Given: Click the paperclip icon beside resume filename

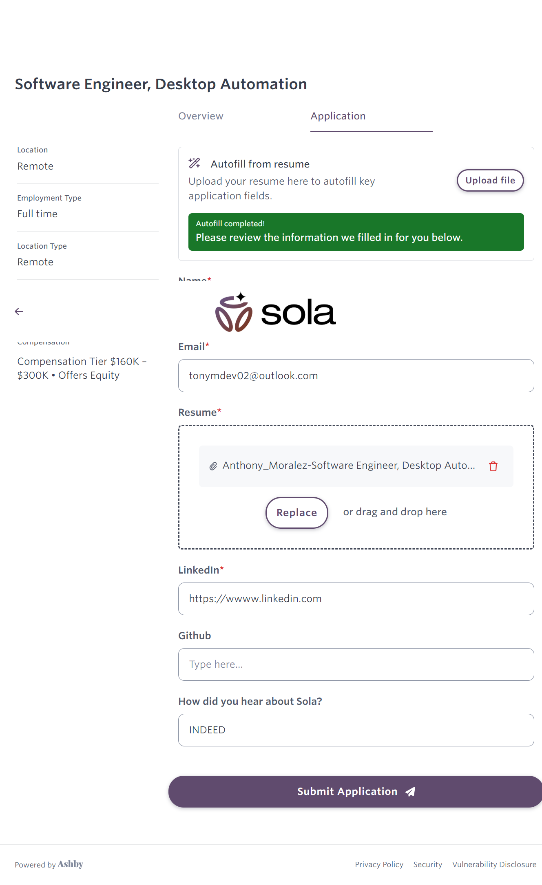Looking at the screenshot, I should [213, 466].
